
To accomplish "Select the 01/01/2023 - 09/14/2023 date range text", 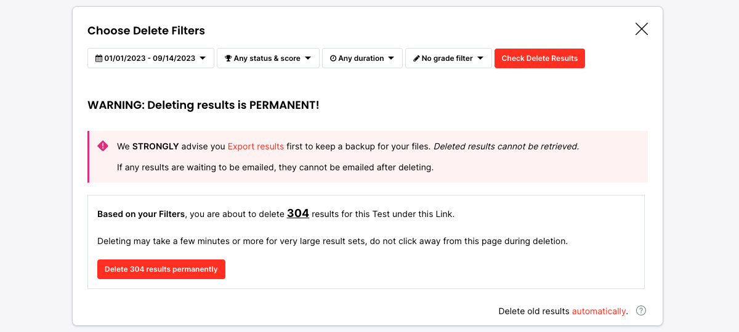I will 150,58.
